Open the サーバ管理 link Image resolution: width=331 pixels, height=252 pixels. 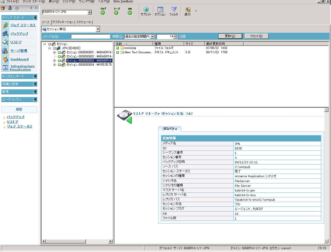click(19, 51)
